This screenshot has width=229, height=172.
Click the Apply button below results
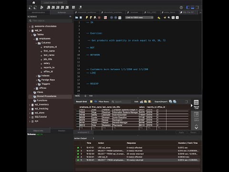[x=181, y=132]
